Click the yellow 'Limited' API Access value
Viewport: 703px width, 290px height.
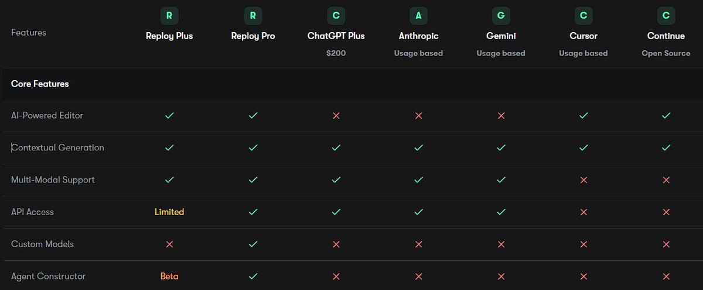pos(169,212)
